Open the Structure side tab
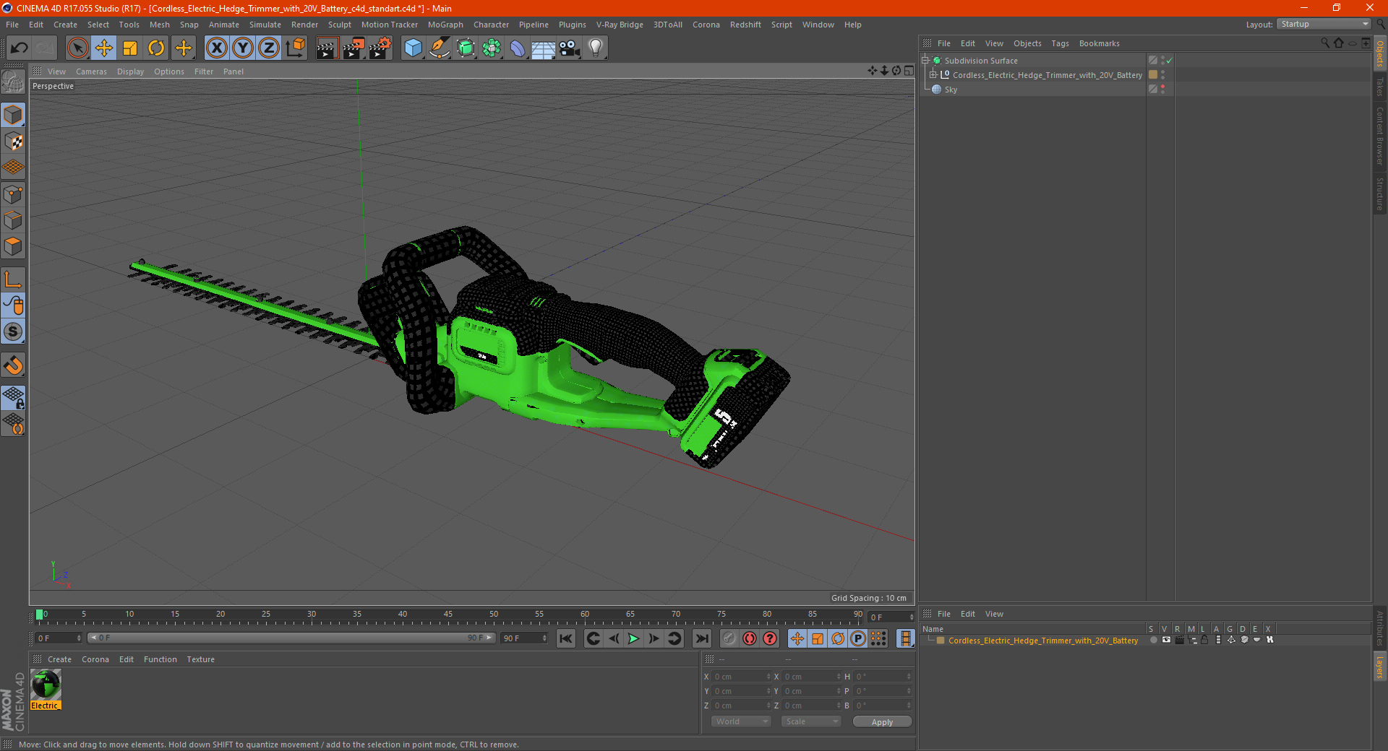The image size is (1388, 751). point(1380,194)
